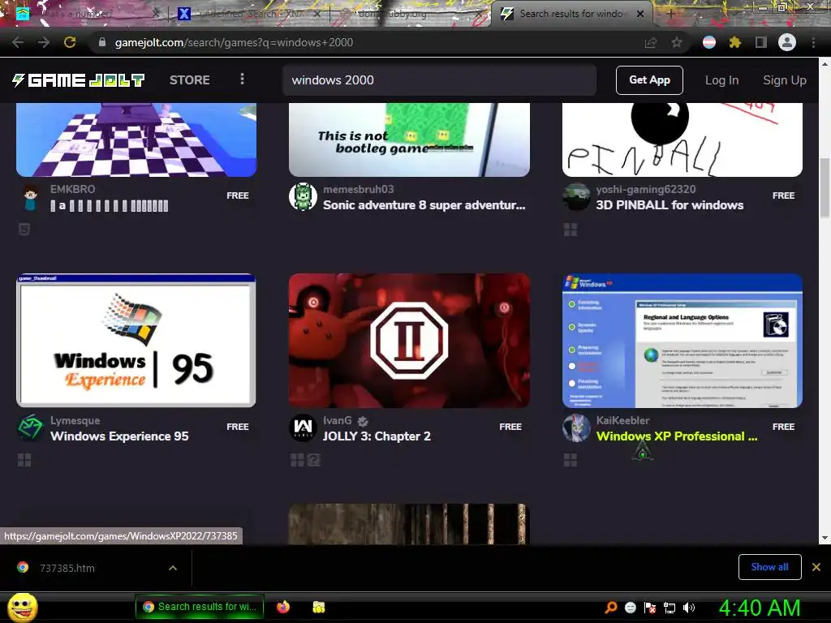Click the share page icon in address bar
831x623 pixels.
(x=651, y=43)
